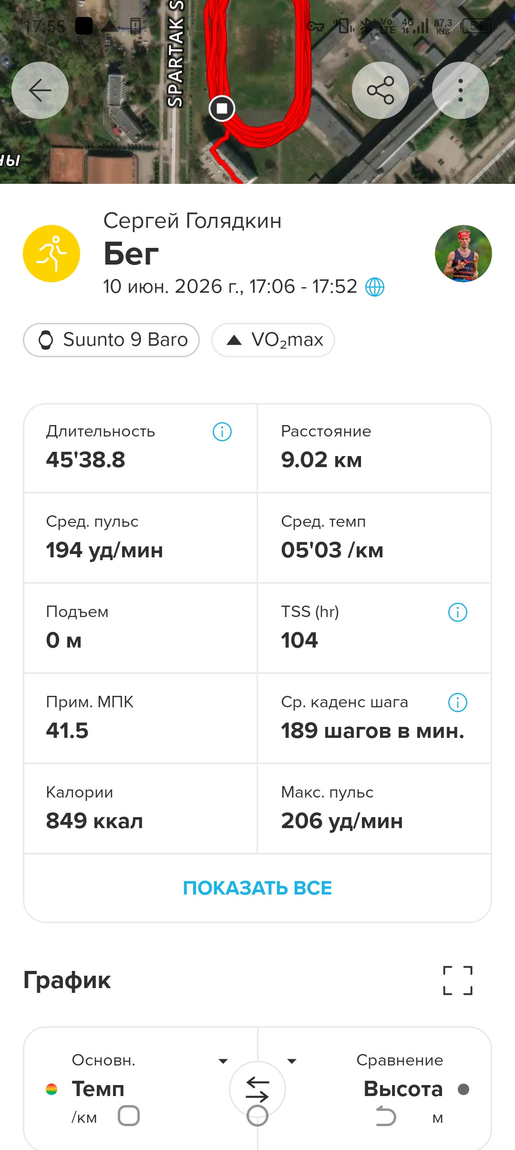Expand the График to fullscreen
This screenshot has height=1150, width=515.
tap(458, 980)
